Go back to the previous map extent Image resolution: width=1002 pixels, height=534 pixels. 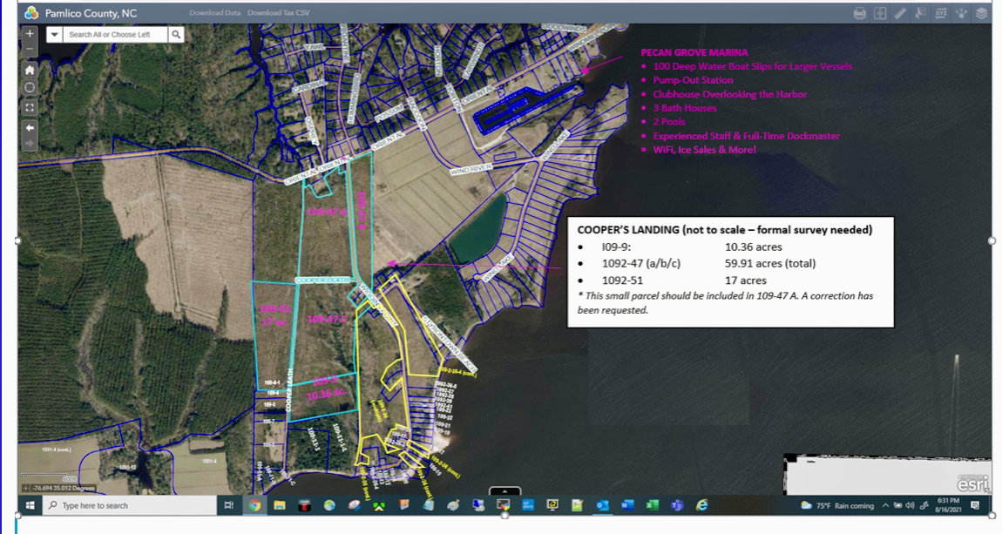30,126
